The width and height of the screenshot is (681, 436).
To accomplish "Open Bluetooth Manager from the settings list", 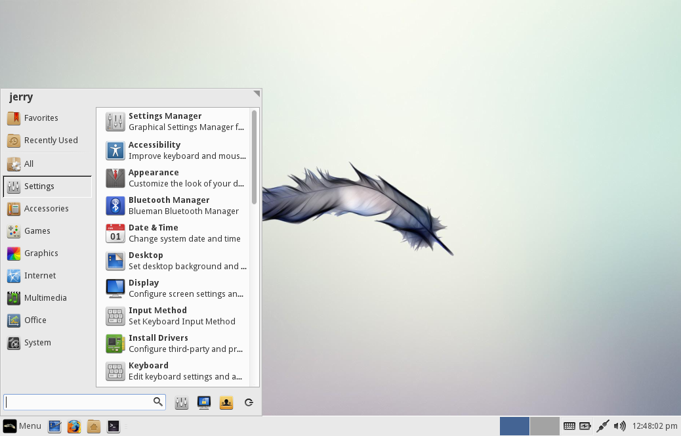I will click(x=175, y=206).
